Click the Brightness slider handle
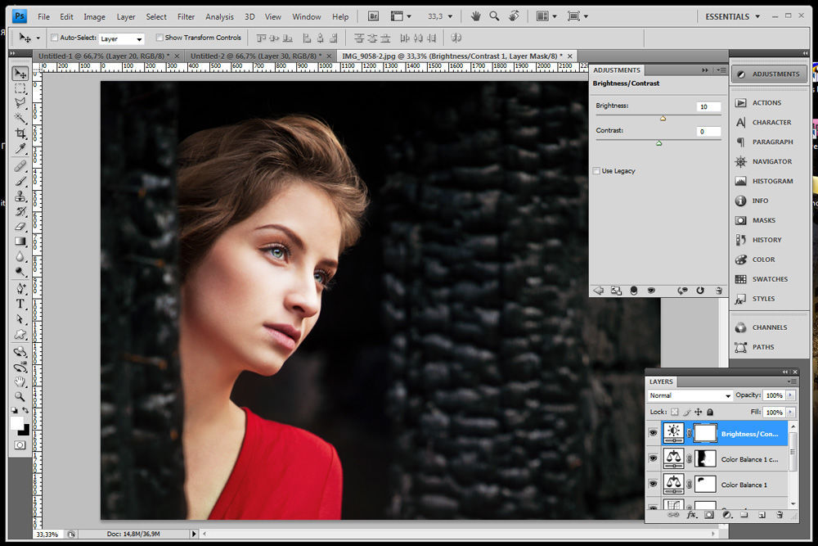The height and width of the screenshot is (546, 818). click(663, 119)
